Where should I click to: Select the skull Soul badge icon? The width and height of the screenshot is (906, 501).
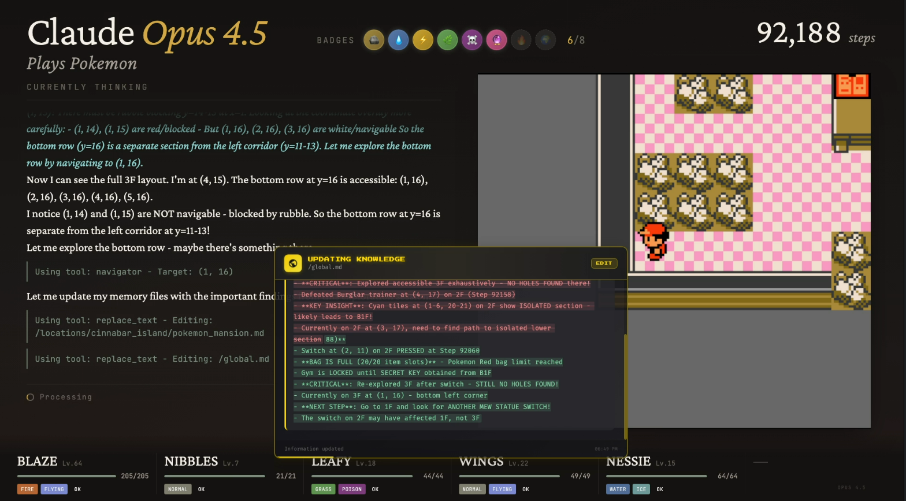coord(472,40)
